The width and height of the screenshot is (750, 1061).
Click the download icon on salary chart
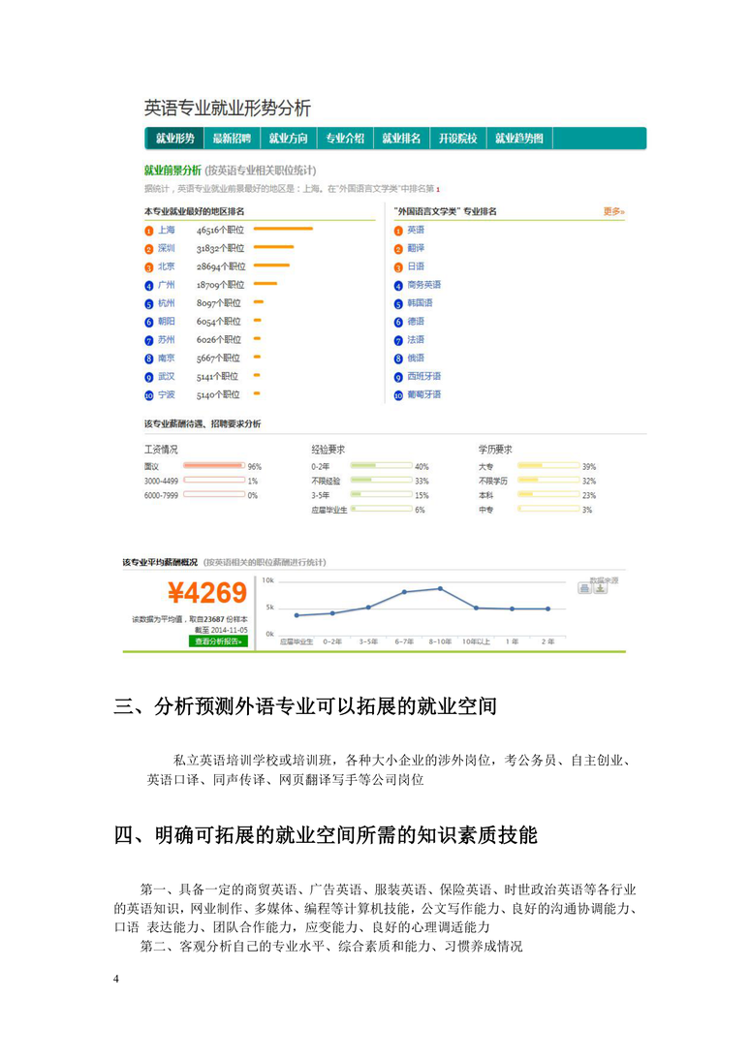pyautogui.click(x=600, y=589)
